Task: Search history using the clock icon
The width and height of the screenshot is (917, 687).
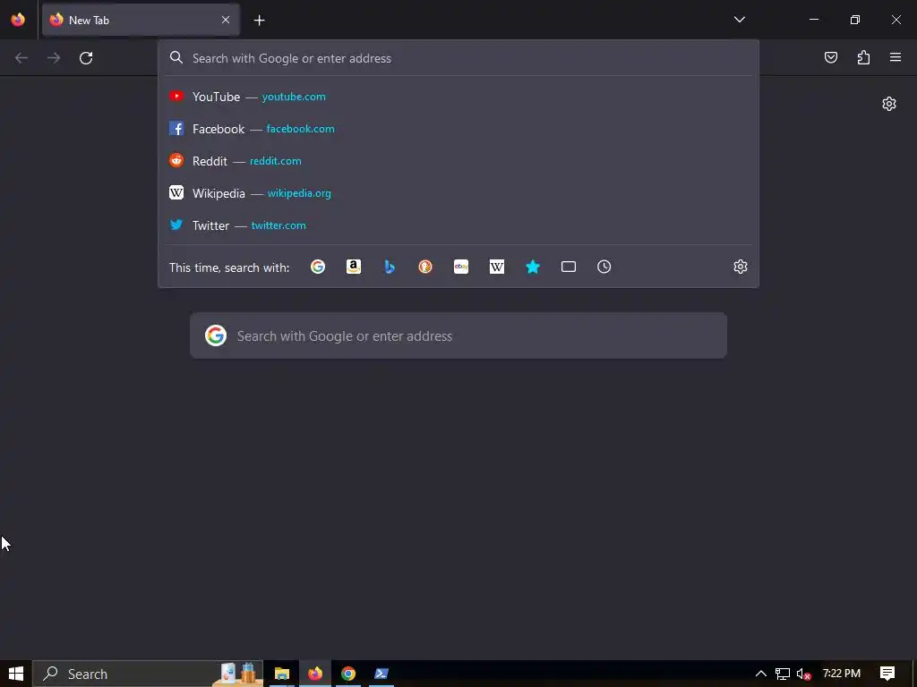Action: pos(604,267)
